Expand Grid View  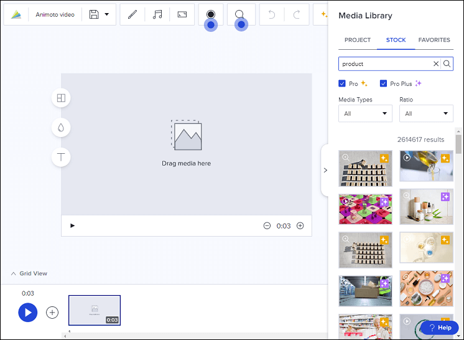pos(29,273)
